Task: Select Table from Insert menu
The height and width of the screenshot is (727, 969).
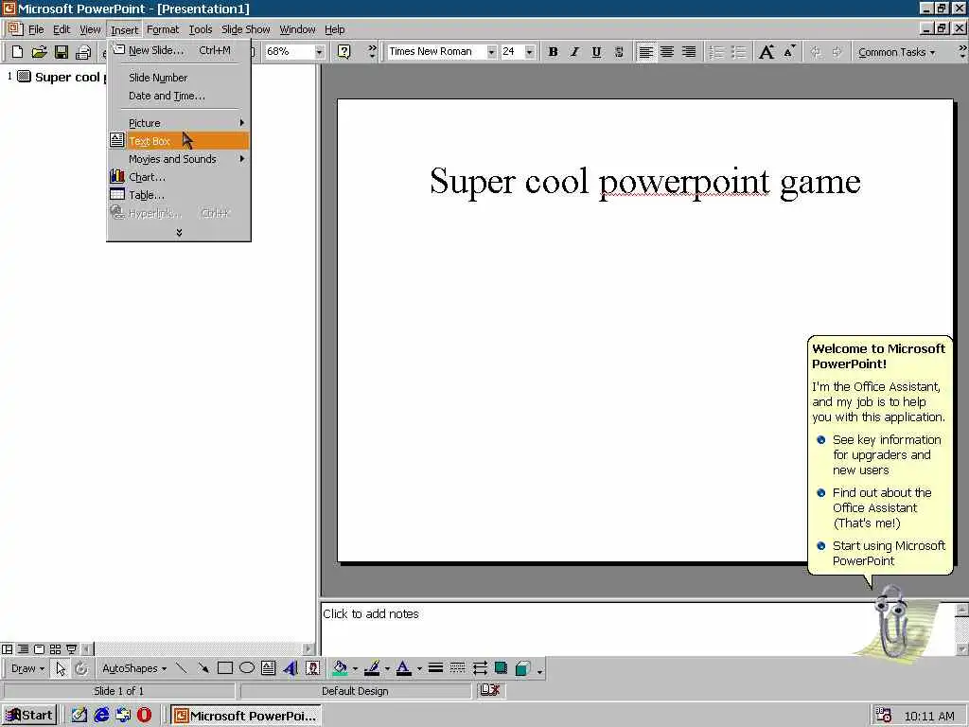Action: pyautogui.click(x=179, y=195)
